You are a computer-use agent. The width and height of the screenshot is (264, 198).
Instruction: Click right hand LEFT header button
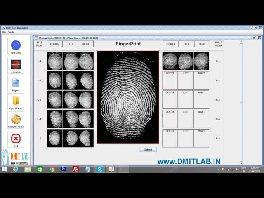coord(186,44)
